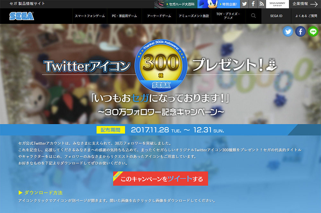This screenshot has height=213, width=321.
Task: Open Sonic 特別企画! banner
Action: point(219,4)
